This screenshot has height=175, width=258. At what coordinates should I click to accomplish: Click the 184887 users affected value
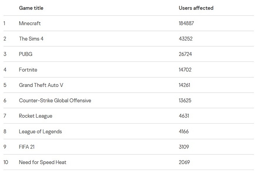pos(186,23)
